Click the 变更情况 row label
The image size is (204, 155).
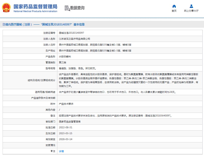pyautogui.click(x=50, y=145)
